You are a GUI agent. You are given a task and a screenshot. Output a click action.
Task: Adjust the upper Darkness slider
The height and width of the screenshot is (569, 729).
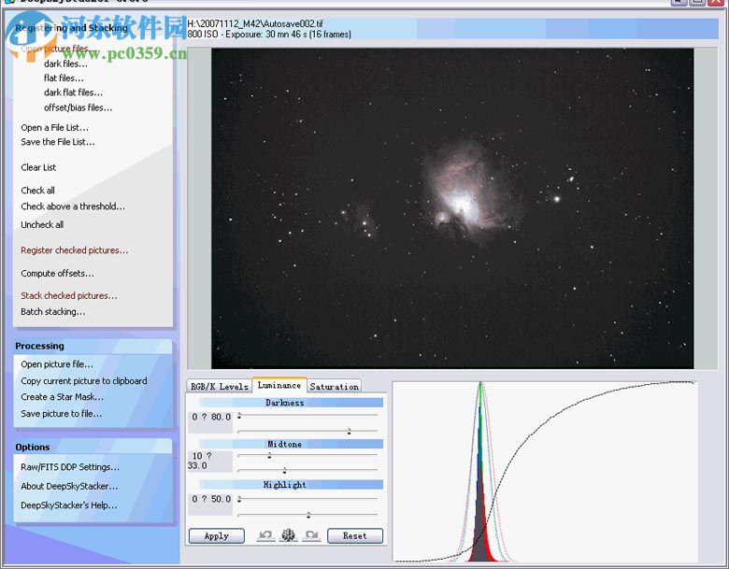coord(239,415)
